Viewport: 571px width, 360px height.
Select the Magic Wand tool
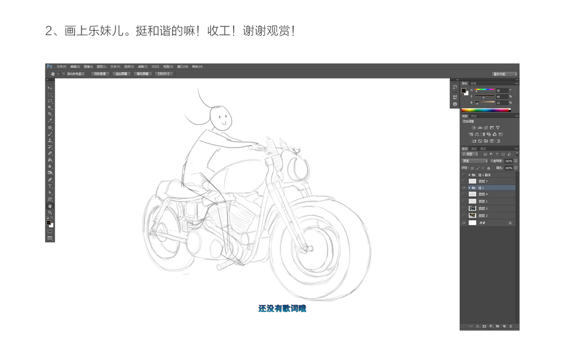pos(50,107)
